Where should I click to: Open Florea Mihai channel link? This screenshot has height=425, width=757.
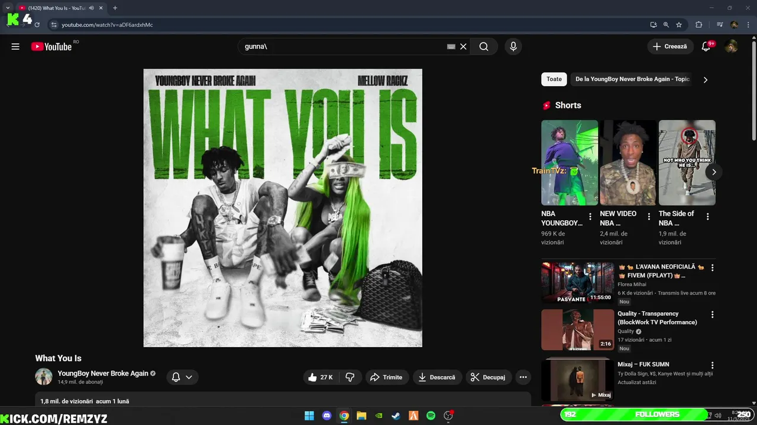pos(632,285)
